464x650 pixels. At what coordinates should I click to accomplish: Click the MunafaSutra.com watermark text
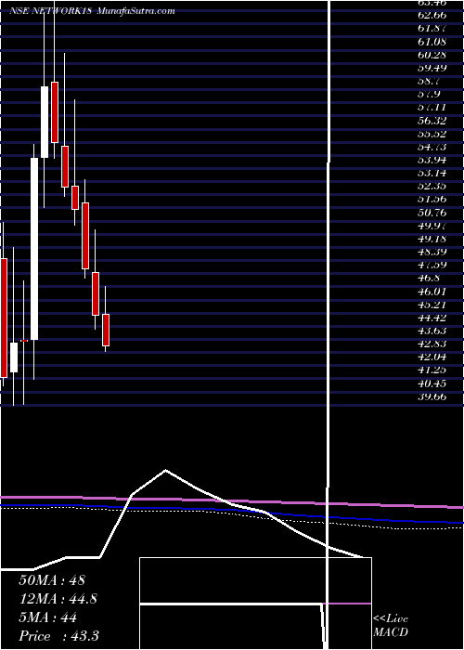(135, 11)
